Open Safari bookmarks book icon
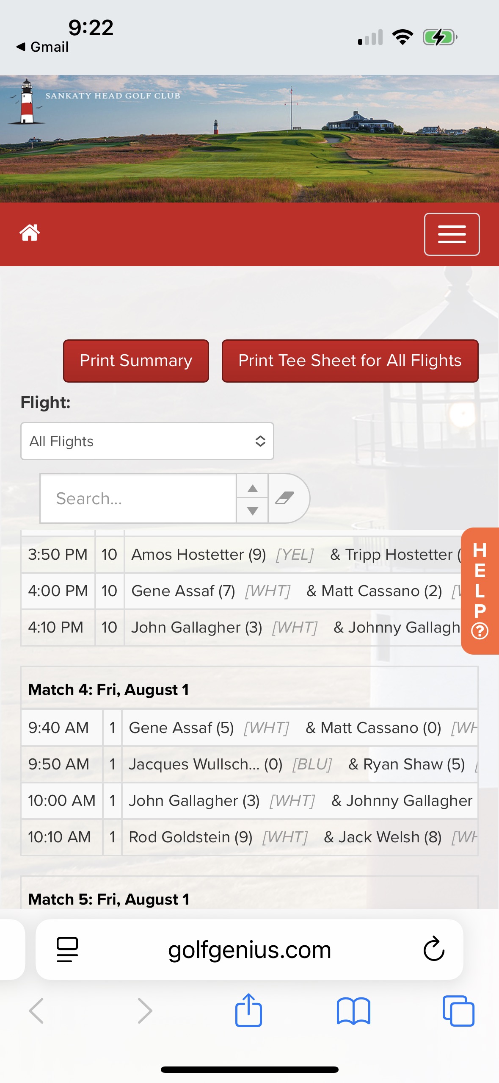This screenshot has height=1083, width=499. coord(353,1011)
